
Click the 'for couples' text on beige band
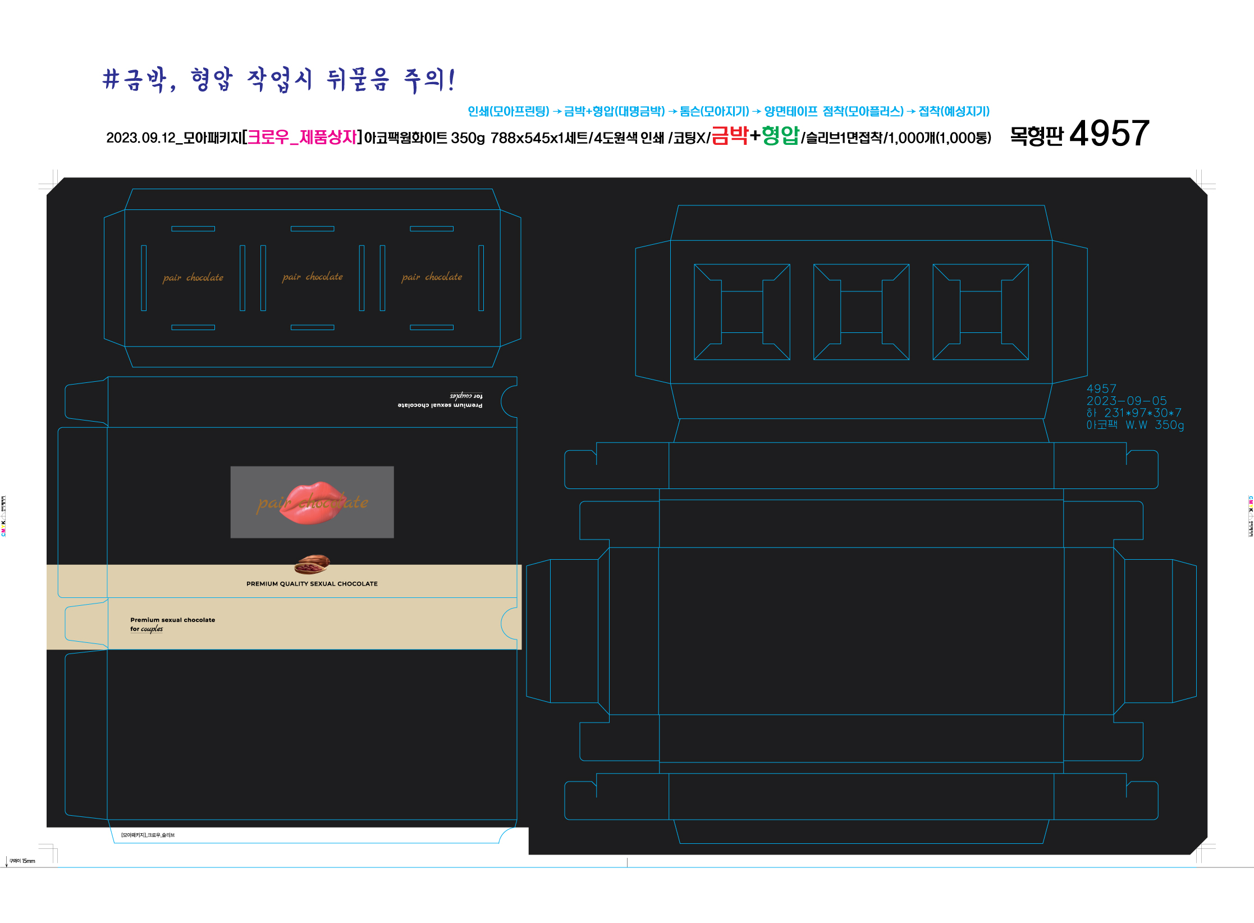[147, 629]
